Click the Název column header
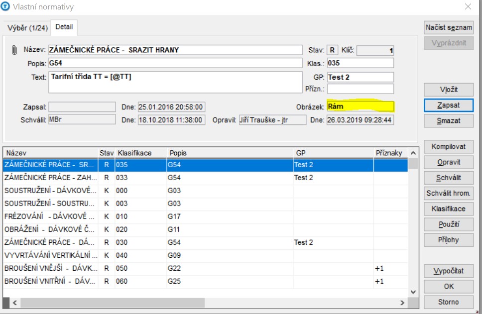482x314 pixels. click(50, 153)
